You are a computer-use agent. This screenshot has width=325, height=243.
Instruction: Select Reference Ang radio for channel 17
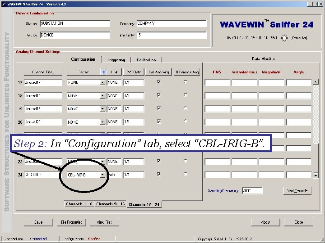(x=186, y=82)
